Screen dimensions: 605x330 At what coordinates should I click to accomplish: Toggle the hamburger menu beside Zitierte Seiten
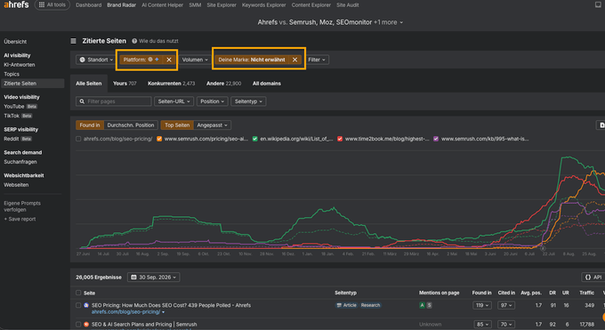(x=73, y=41)
